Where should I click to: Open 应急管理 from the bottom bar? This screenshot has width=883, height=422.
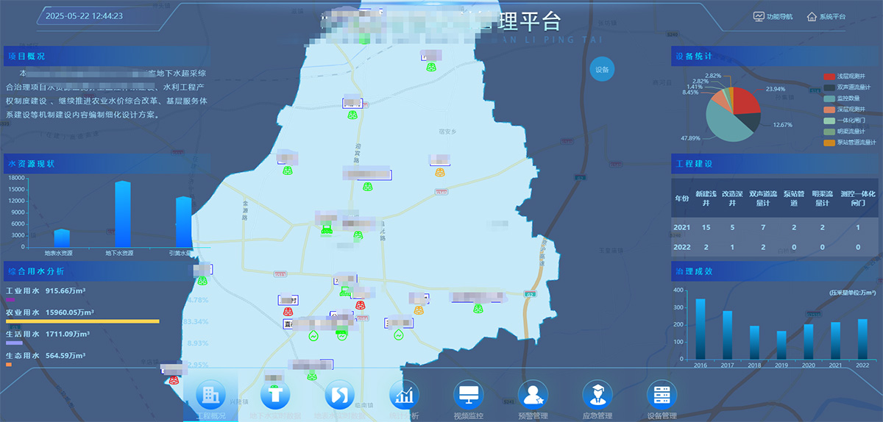(597, 395)
